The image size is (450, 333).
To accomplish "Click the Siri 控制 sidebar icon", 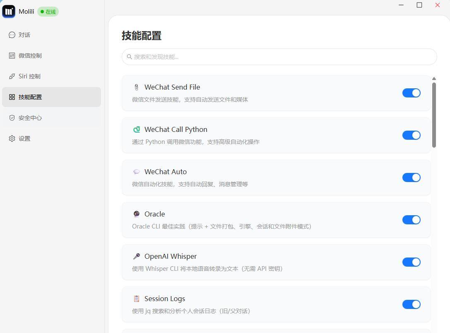I will click(12, 76).
